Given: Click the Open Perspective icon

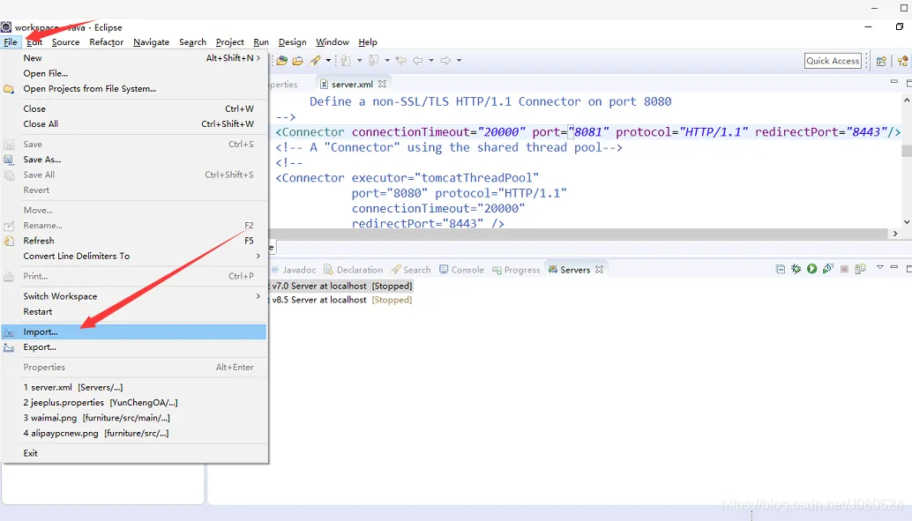Looking at the screenshot, I should pyautogui.click(x=881, y=61).
